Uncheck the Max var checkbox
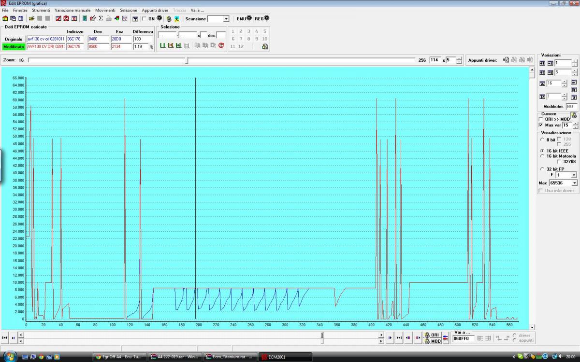The height and width of the screenshot is (362, 580). (x=541, y=125)
